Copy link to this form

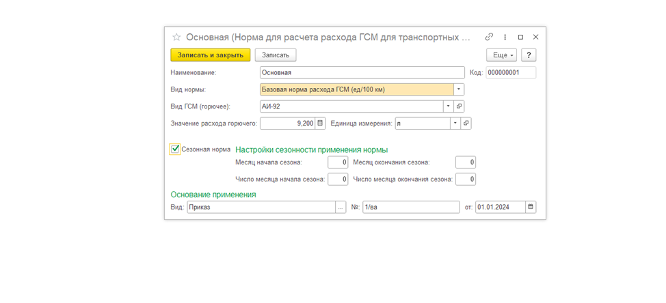489,37
